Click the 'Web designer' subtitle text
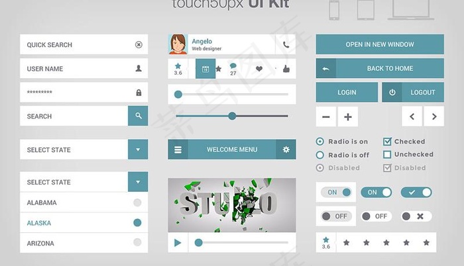The image size is (464, 266). coord(207,49)
